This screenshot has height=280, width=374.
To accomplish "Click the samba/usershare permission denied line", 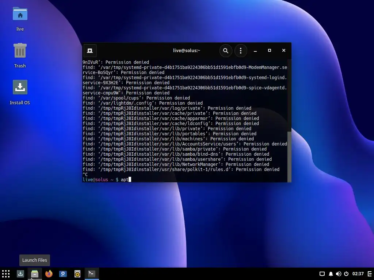I will tap(177, 159).
